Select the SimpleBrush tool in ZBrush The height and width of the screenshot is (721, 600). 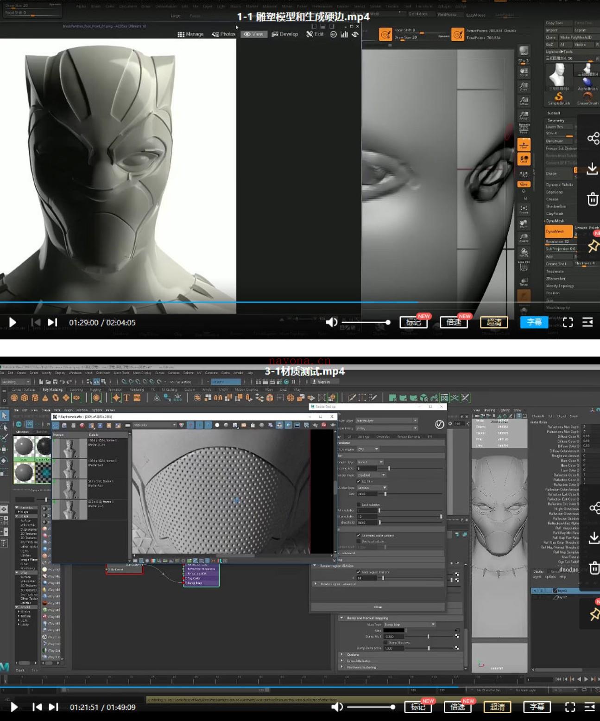560,98
